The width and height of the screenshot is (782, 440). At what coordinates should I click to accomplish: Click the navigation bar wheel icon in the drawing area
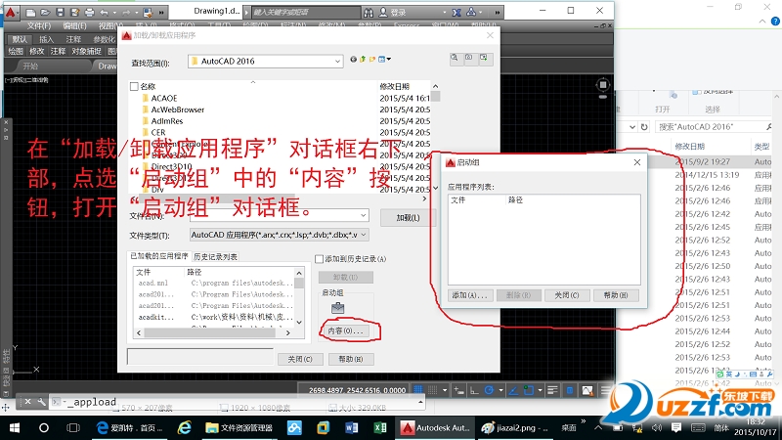pos(602,85)
